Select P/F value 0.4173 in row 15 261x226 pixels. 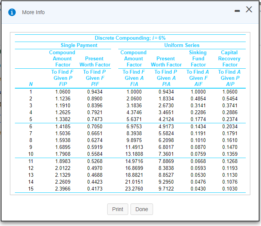(95, 189)
